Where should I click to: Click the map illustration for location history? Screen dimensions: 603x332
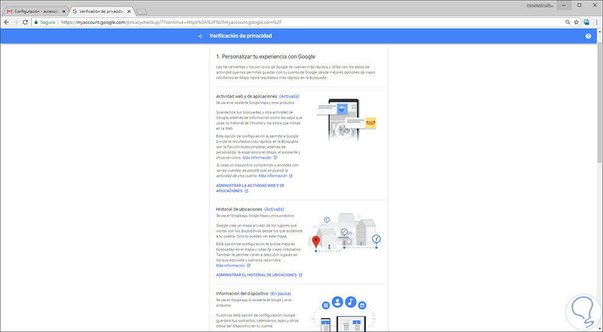tap(344, 232)
